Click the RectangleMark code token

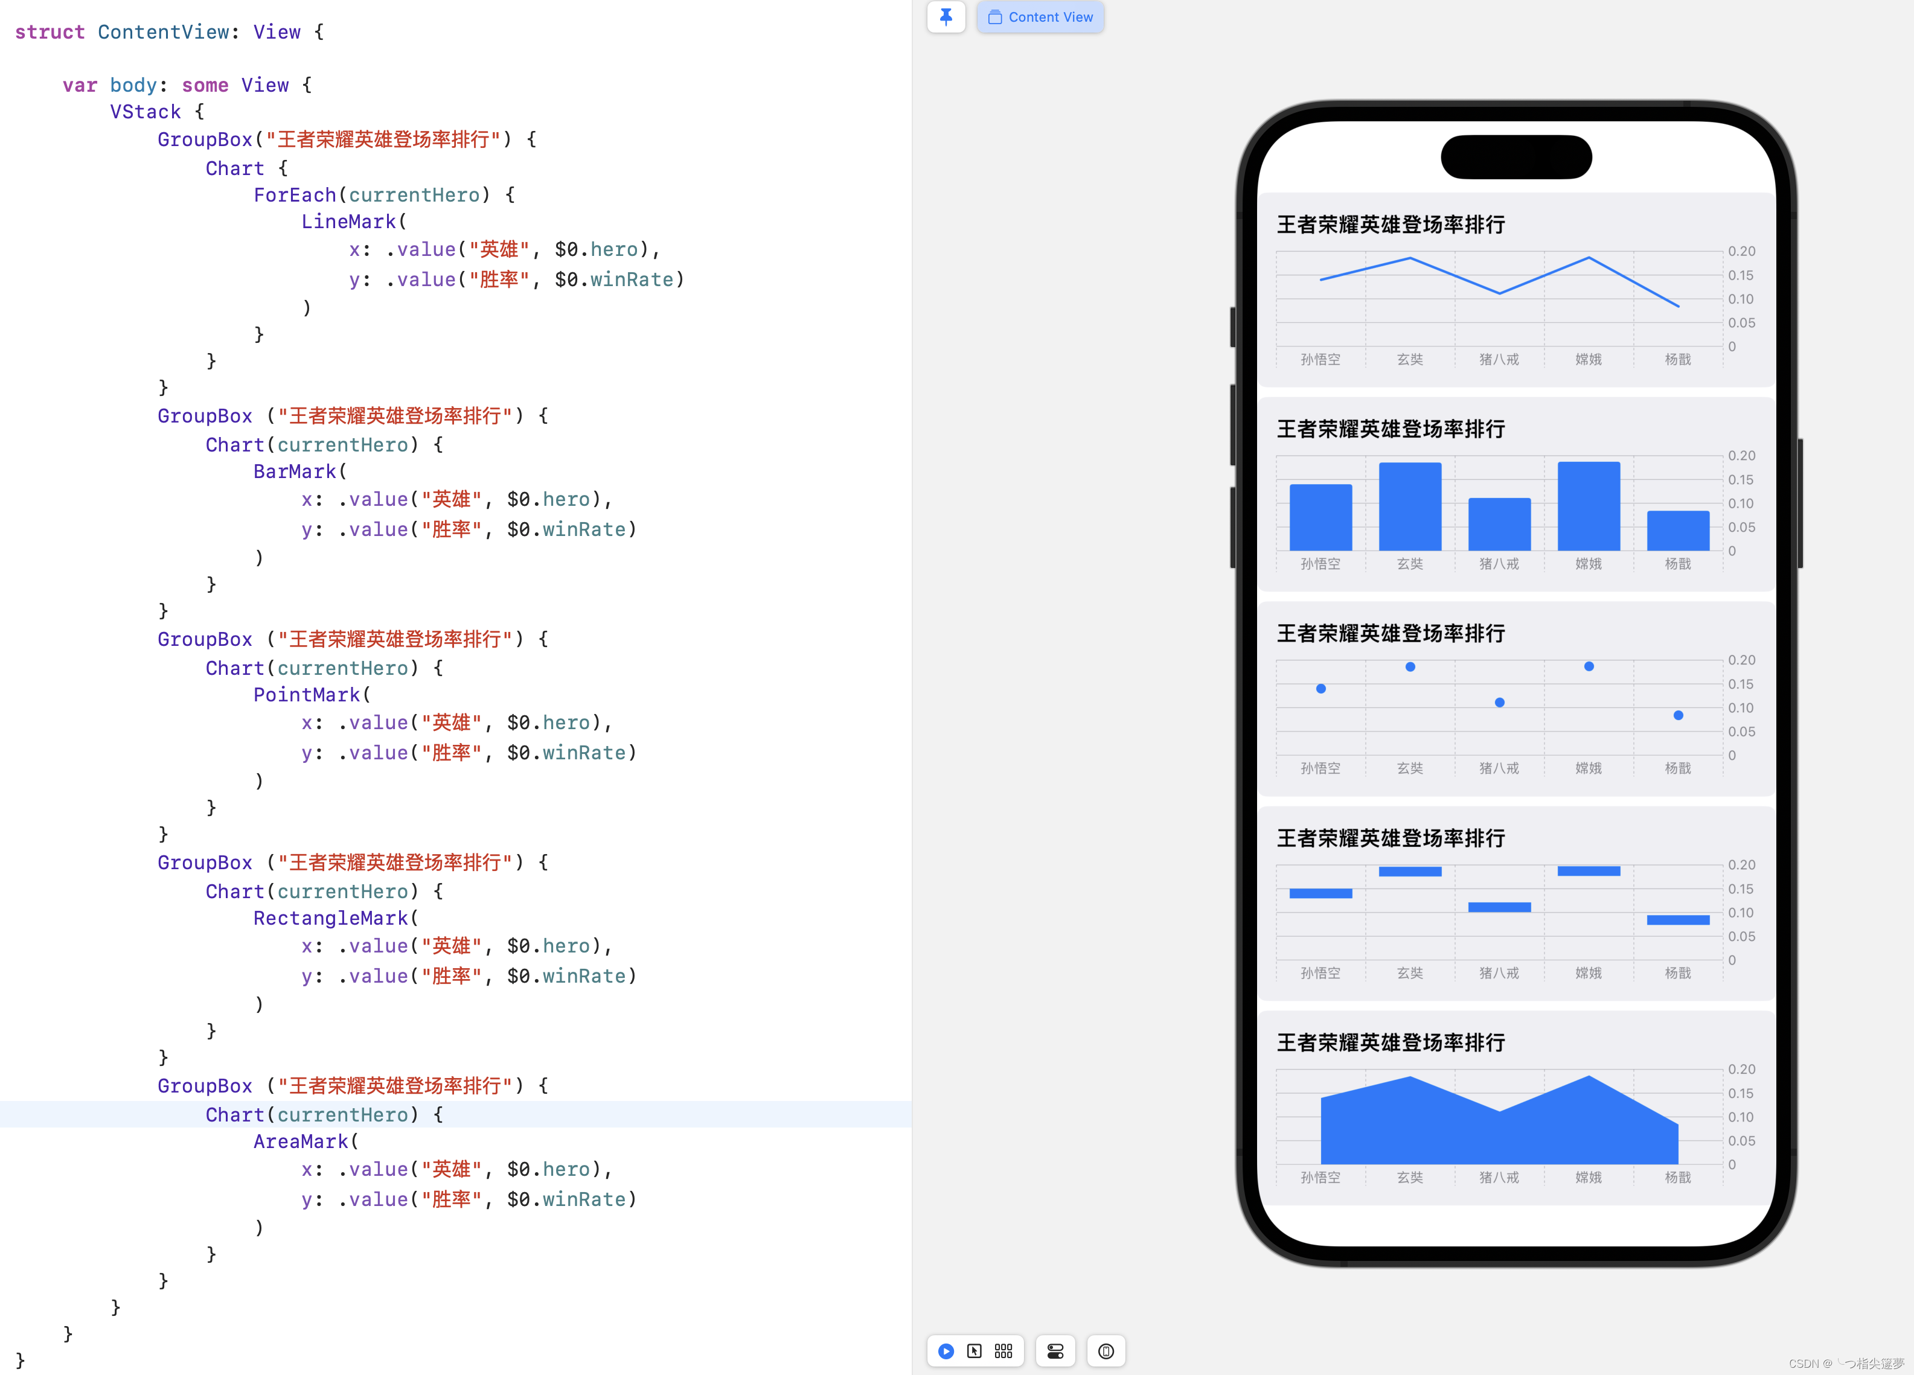click(330, 918)
